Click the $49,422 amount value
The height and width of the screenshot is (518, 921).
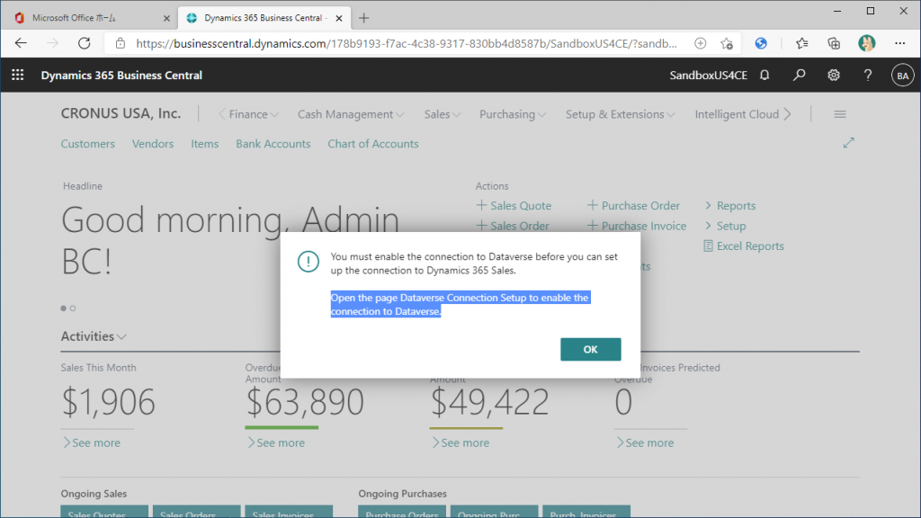[x=489, y=402]
